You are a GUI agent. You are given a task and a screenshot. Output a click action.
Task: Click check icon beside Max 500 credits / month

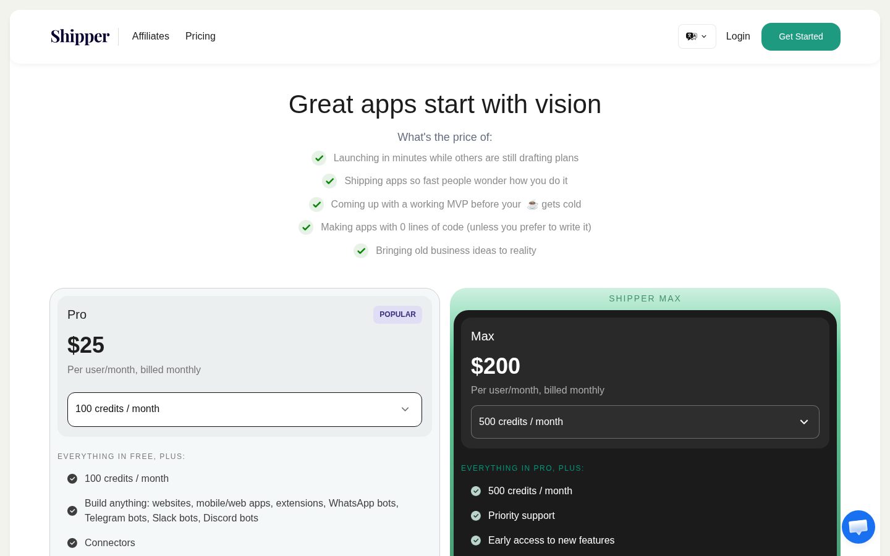(x=476, y=491)
